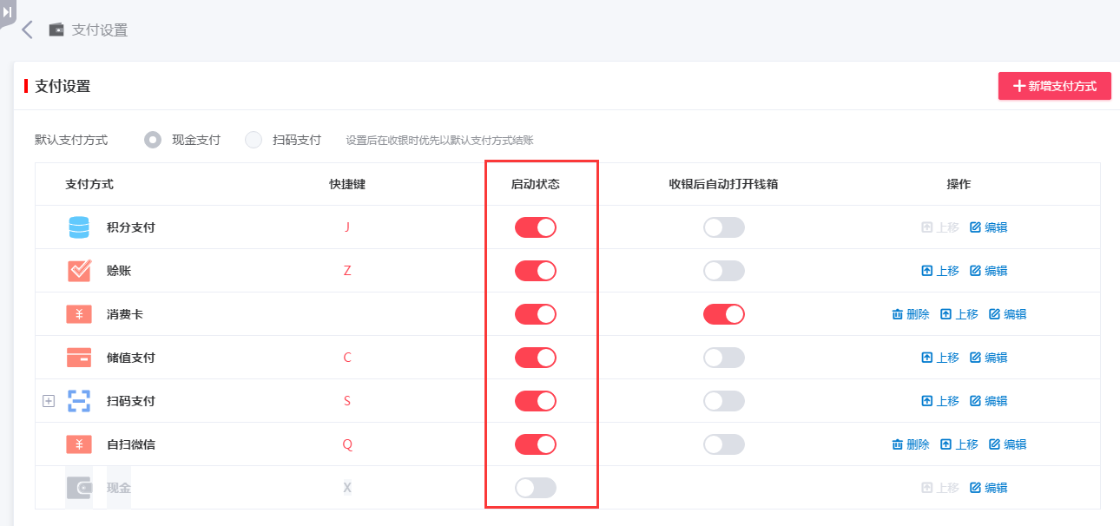Click the sidebar collapse arrow top left

pos(9,12)
